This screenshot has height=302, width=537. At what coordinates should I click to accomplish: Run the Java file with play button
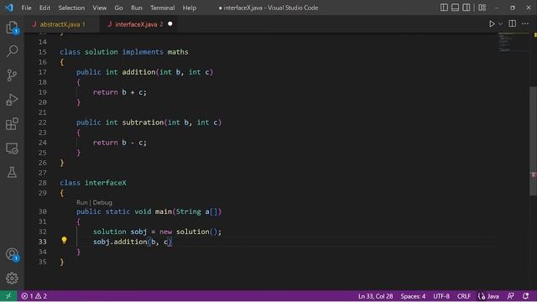coord(492,24)
